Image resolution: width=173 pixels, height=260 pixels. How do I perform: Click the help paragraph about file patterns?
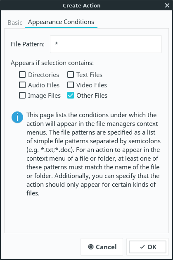[x=93, y=154]
